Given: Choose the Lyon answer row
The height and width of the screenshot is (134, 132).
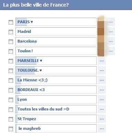Looking at the screenshot, I should click(x=56, y=99).
